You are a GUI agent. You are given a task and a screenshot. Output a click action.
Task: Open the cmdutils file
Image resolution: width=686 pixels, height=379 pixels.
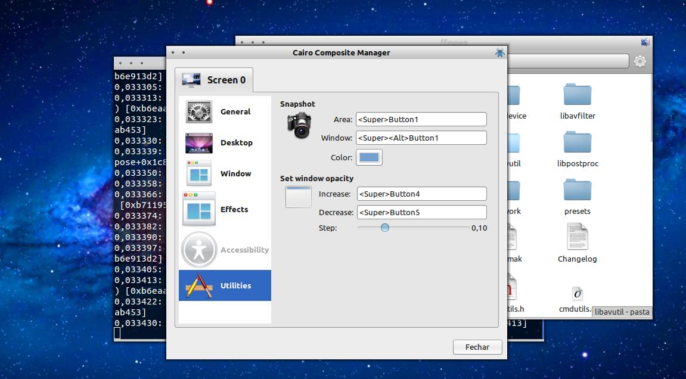click(576, 293)
